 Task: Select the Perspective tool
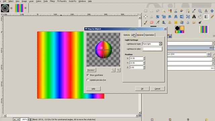[176, 16]
